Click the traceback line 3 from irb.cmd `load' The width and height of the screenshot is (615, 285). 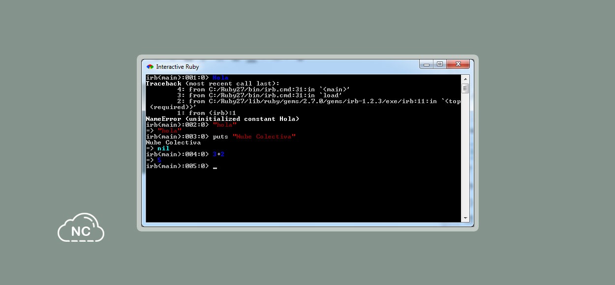[260, 95]
